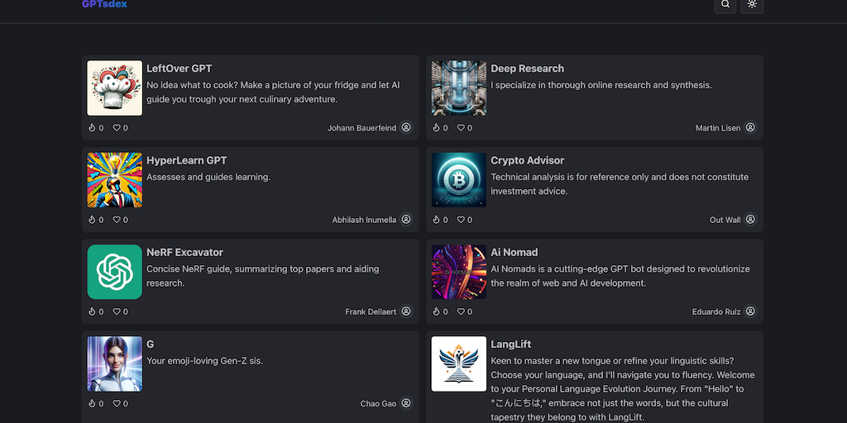
Task: Open LangLift winged logo thumbnail
Action: (x=458, y=364)
